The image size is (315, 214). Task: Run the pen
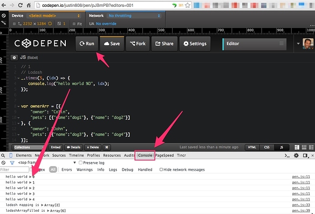click(87, 43)
